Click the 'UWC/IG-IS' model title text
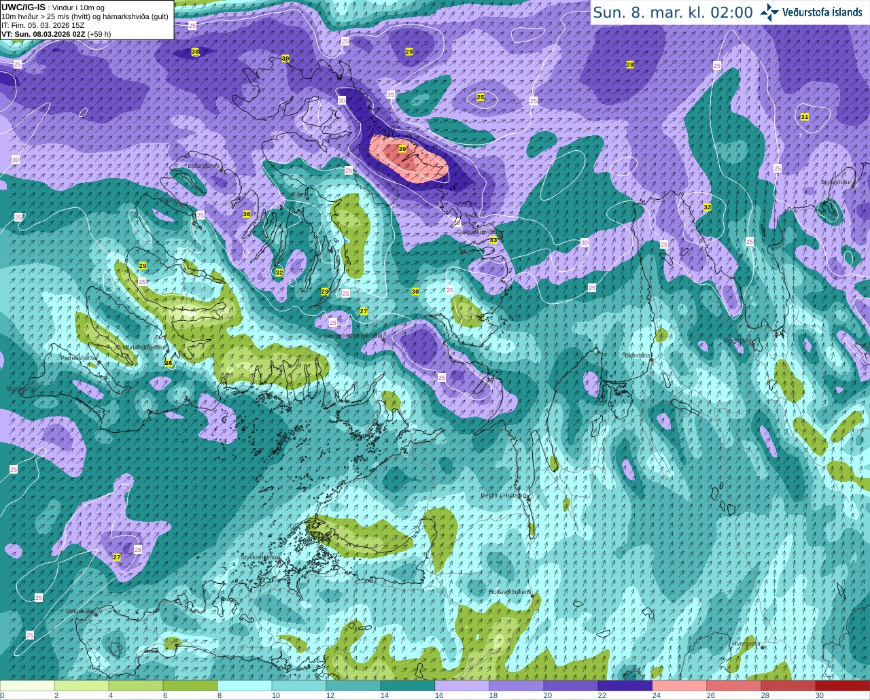Screen dimensions: 870x700 pyautogui.click(x=24, y=7)
